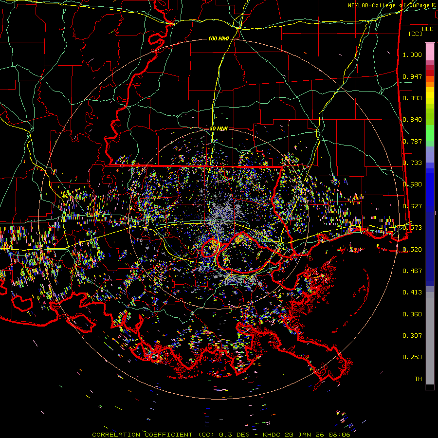Click the 0.3 DEG elevation text
The width and height of the screenshot is (438, 438).
pos(234,435)
